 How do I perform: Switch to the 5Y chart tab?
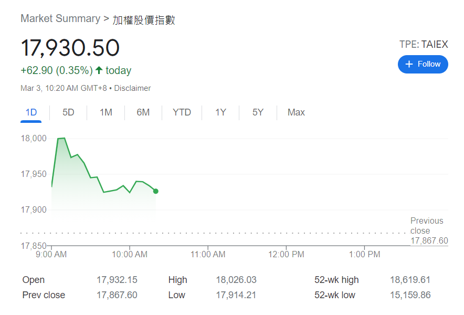[258, 112]
